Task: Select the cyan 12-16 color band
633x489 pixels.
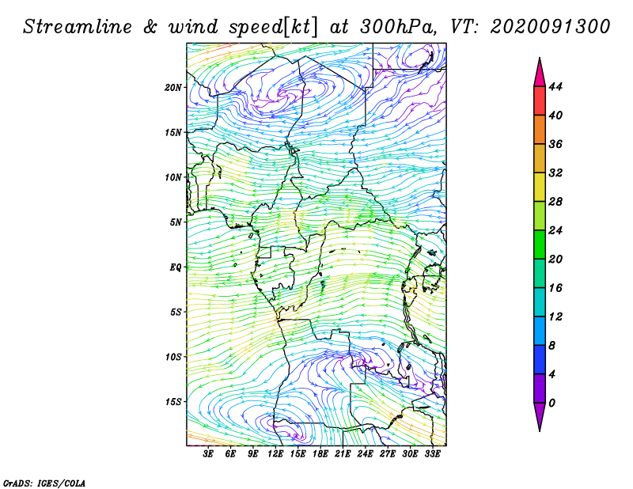Action: [x=540, y=302]
